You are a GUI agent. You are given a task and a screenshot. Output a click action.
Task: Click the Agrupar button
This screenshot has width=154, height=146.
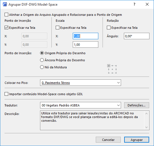coord(137,140)
